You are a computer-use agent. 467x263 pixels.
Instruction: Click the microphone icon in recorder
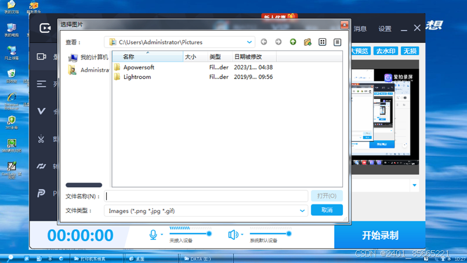[153, 235]
